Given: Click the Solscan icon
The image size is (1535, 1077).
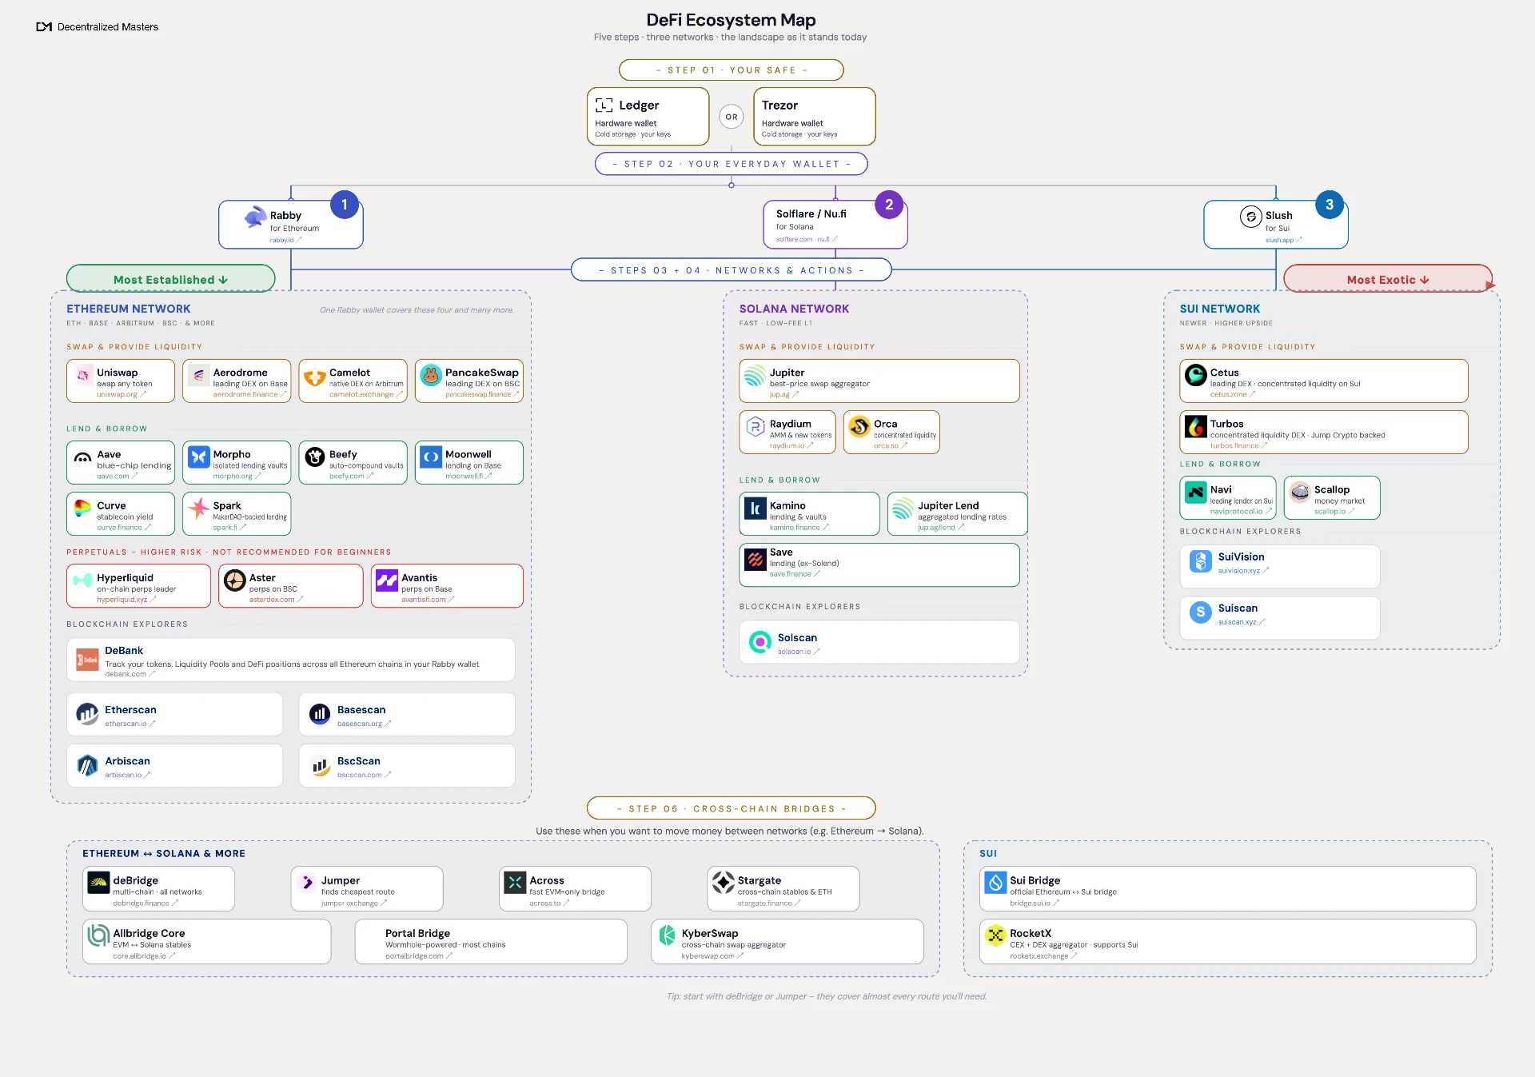Looking at the screenshot, I should click(760, 641).
